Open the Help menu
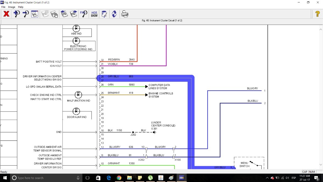The width and height of the screenshot is (323, 182). pyautogui.click(x=20, y=7)
